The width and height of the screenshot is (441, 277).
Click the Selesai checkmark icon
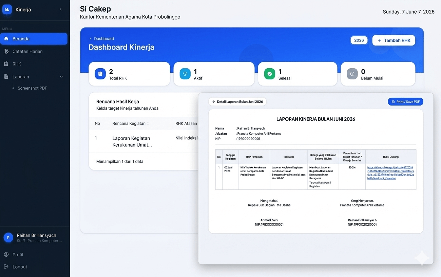click(x=269, y=74)
